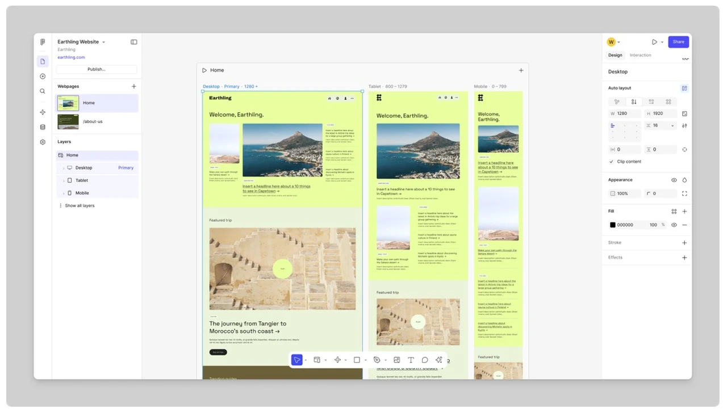Image resolution: width=727 pixels, height=413 pixels.
Task: Toggle off the Auto layout setting
Action: (x=684, y=88)
